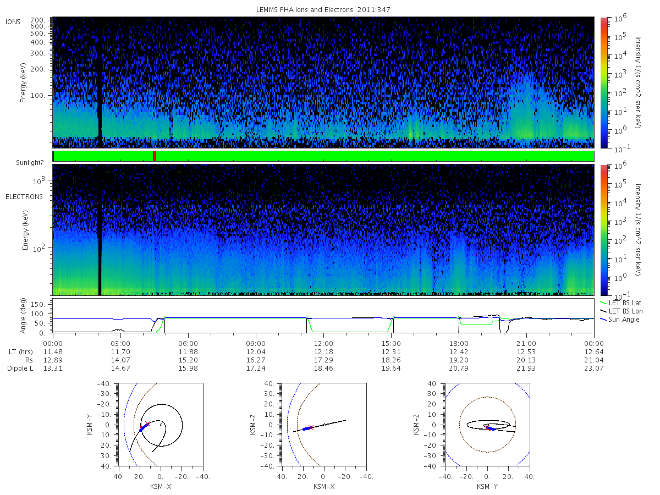Select the 15:00 time axis label
The image size is (660, 495).
click(391, 343)
